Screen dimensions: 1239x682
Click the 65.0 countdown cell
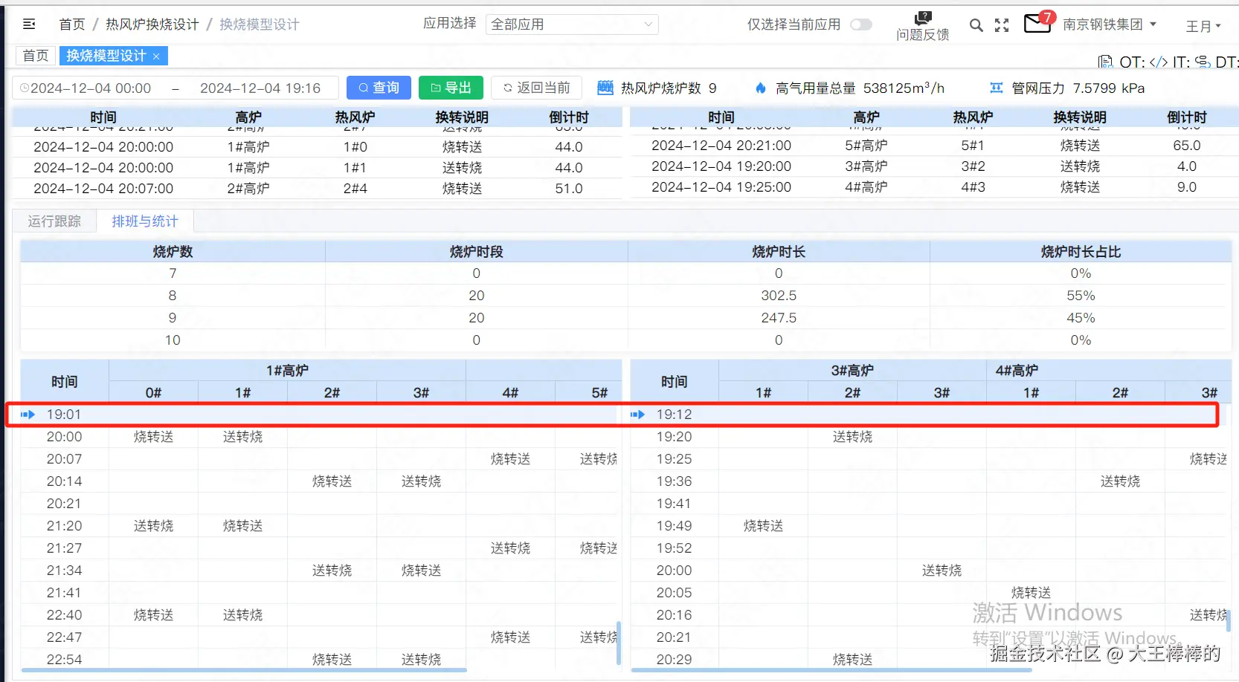pos(1187,146)
